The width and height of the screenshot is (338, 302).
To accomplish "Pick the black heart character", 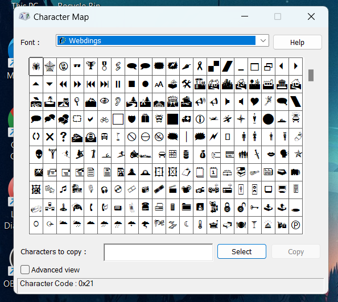I will tap(254, 102).
